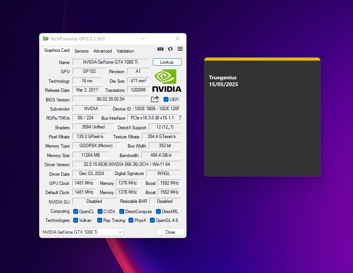Toggle the OpenCL checkbox
The height and width of the screenshot is (273, 353).
[x=75, y=212]
